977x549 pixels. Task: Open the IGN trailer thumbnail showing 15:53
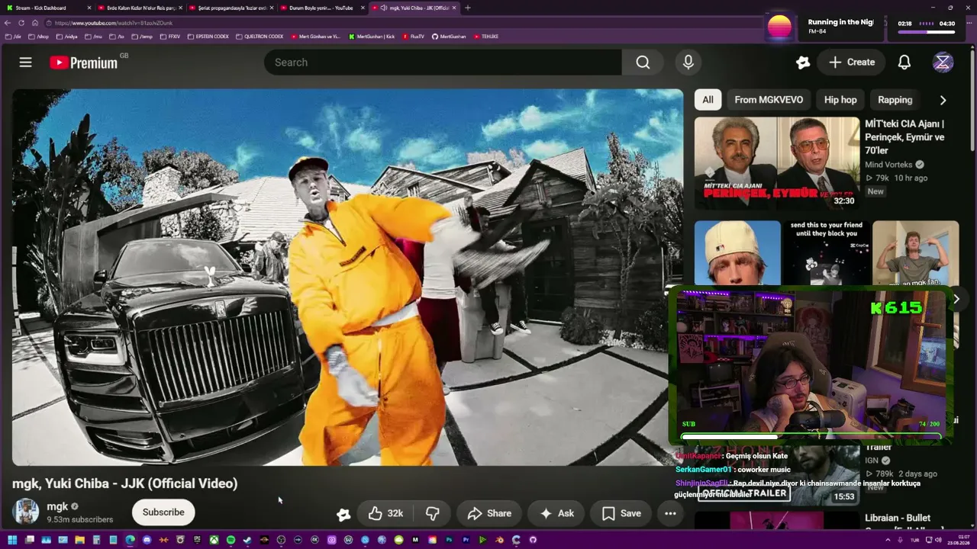point(777,474)
